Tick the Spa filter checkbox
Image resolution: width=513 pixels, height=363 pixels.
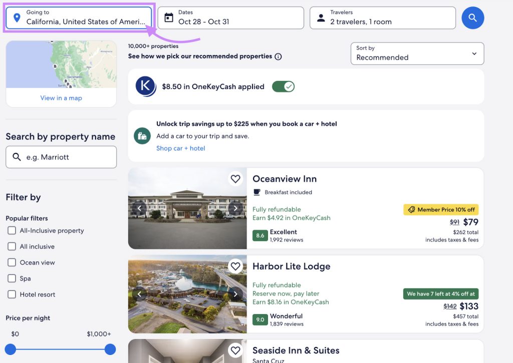pyautogui.click(x=12, y=278)
